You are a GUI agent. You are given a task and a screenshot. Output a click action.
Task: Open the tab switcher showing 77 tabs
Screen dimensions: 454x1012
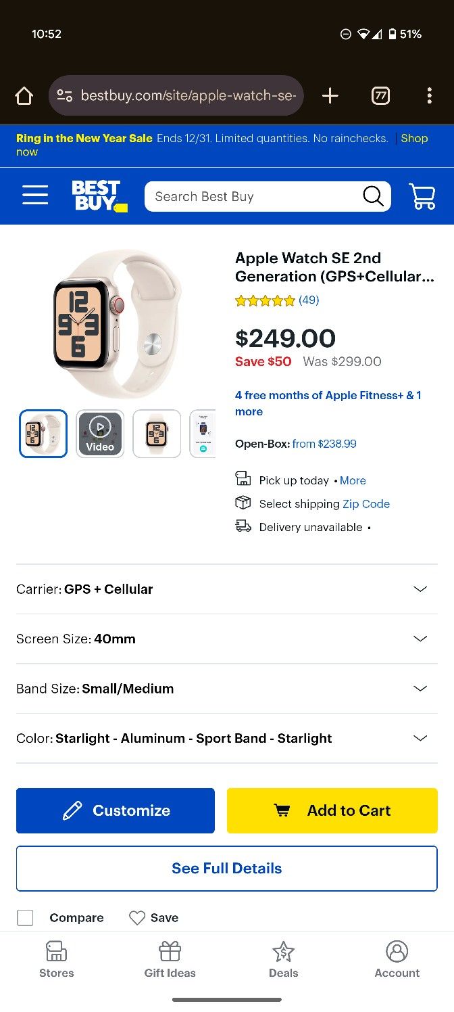tap(380, 96)
